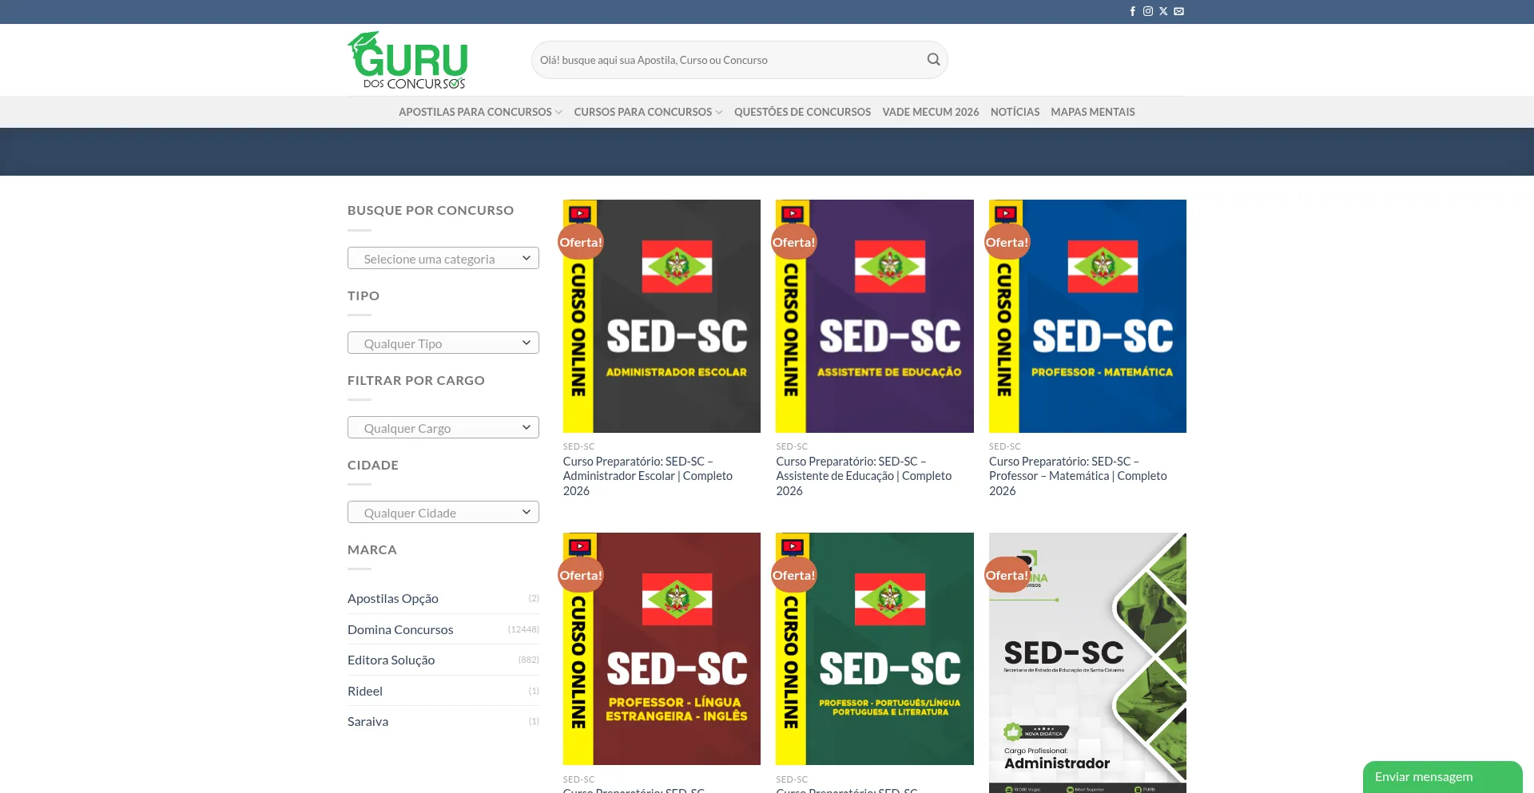Open the X (Twitter) social icon

pos(1163,11)
